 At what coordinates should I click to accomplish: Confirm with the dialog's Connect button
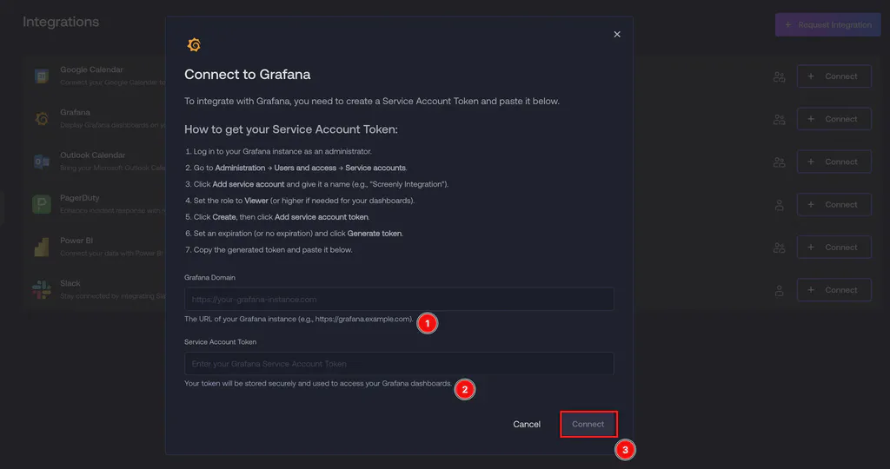(x=588, y=424)
